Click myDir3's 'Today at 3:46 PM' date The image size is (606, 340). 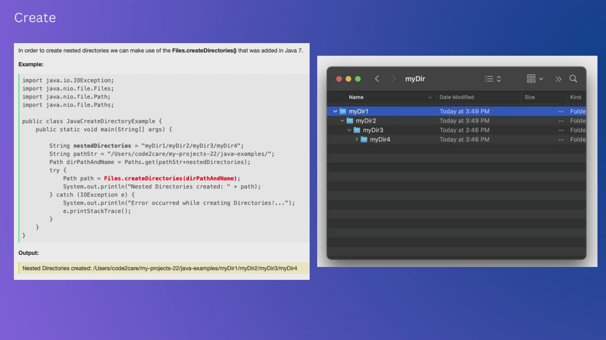[x=464, y=130]
